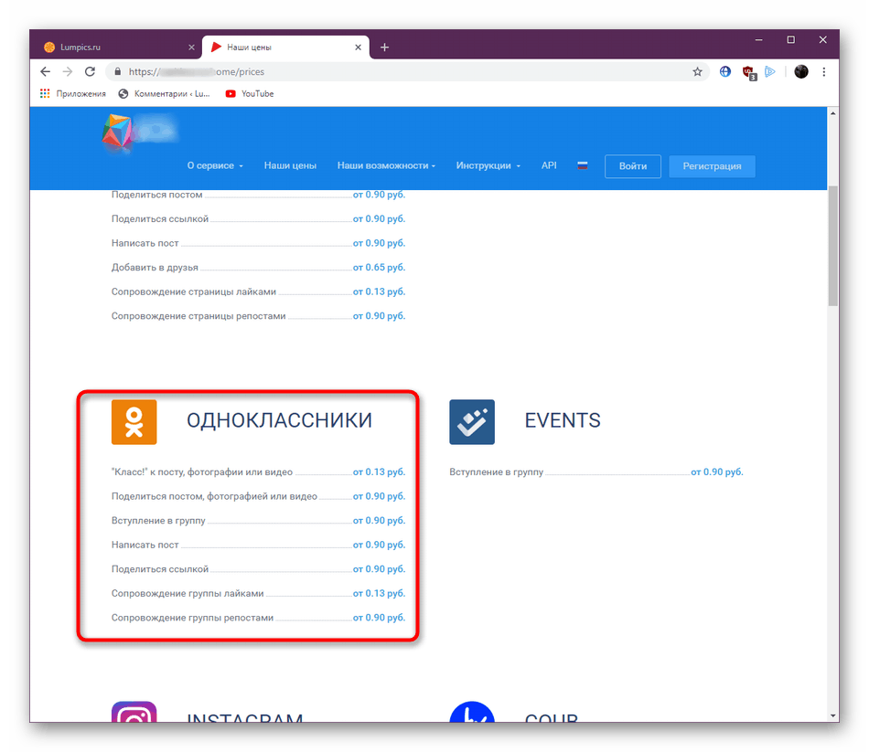Reload the prices page
The height and width of the screenshot is (752, 869).
tap(90, 71)
